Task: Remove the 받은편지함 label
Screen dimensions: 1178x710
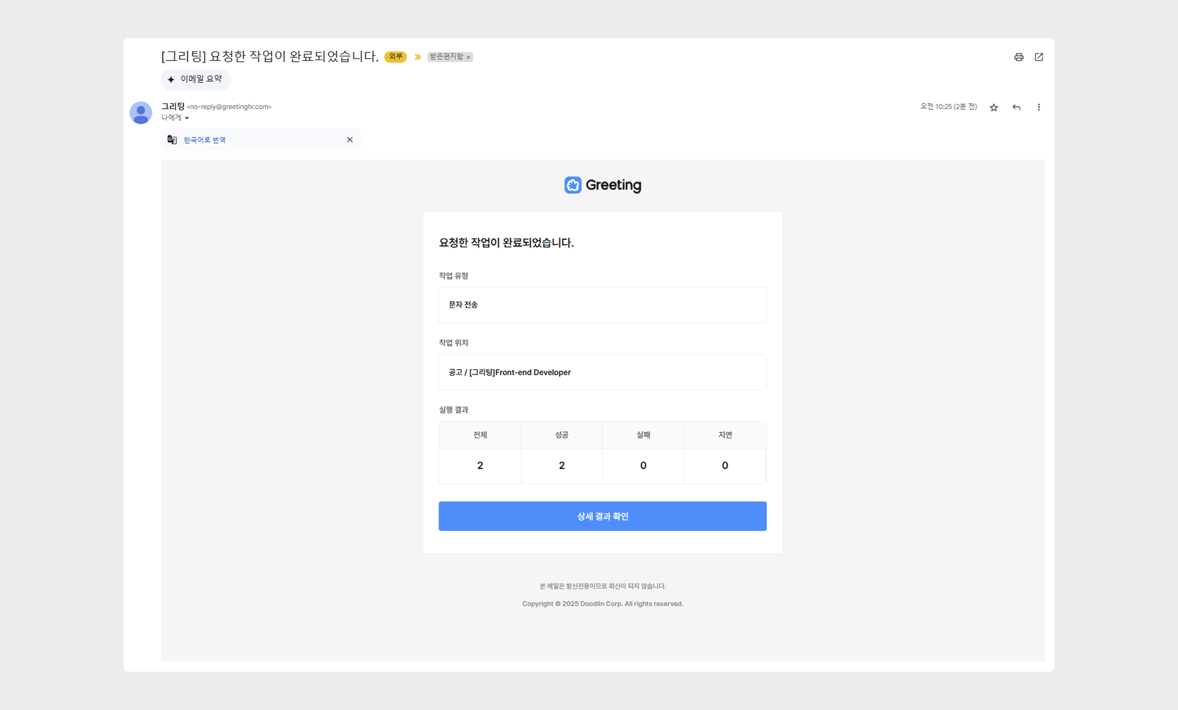Action: click(469, 57)
